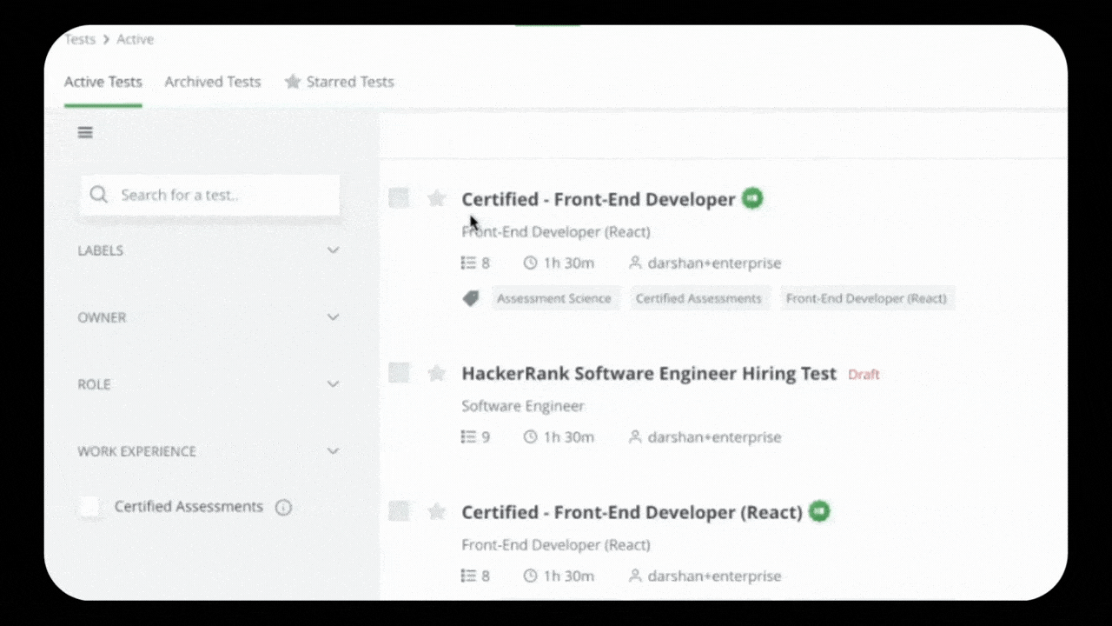Click star icon in Starred Tests tab
The width and height of the screenshot is (1112, 626).
point(293,82)
